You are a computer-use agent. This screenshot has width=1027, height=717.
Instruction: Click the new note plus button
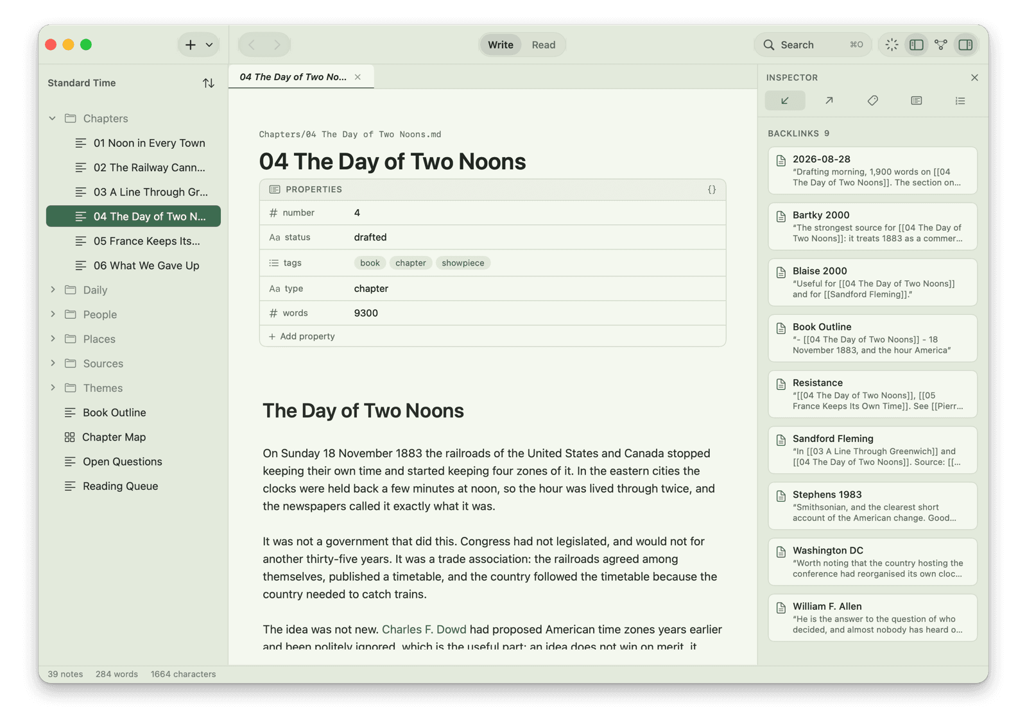click(191, 45)
